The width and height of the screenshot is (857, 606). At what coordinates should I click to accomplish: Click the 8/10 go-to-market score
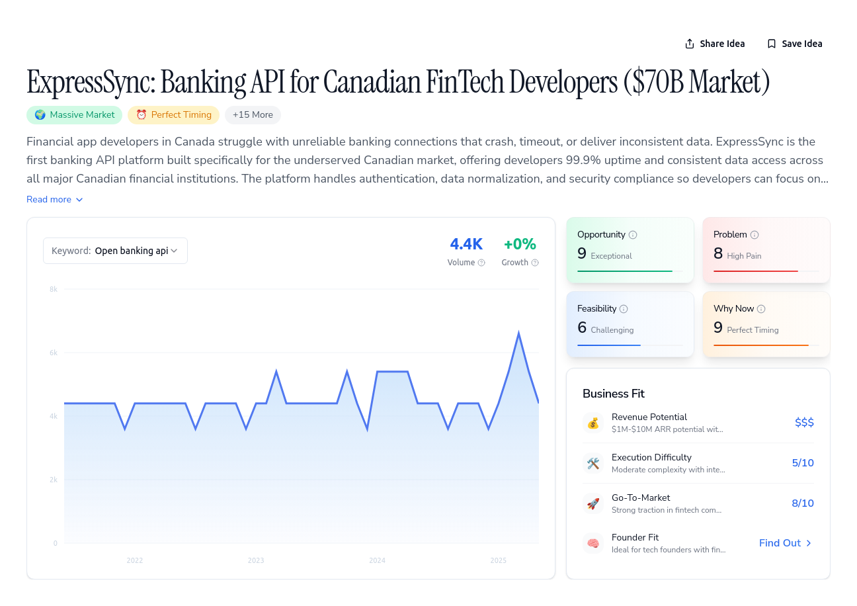[x=803, y=503]
